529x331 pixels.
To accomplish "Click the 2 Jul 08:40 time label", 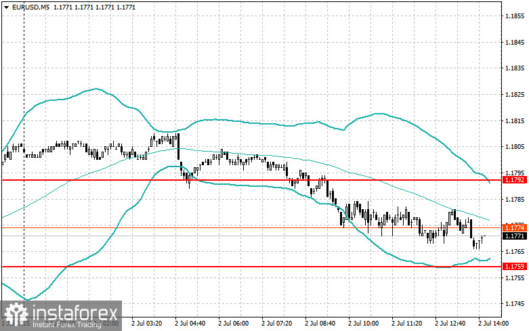I will click(x=320, y=324).
